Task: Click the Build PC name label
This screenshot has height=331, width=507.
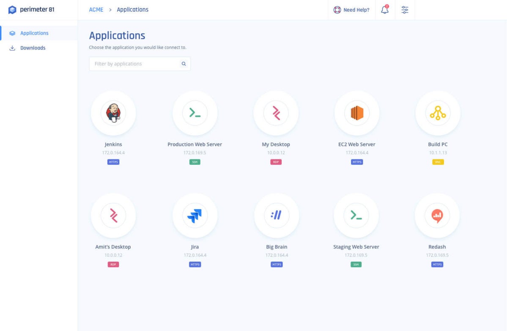Action: tap(438, 145)
